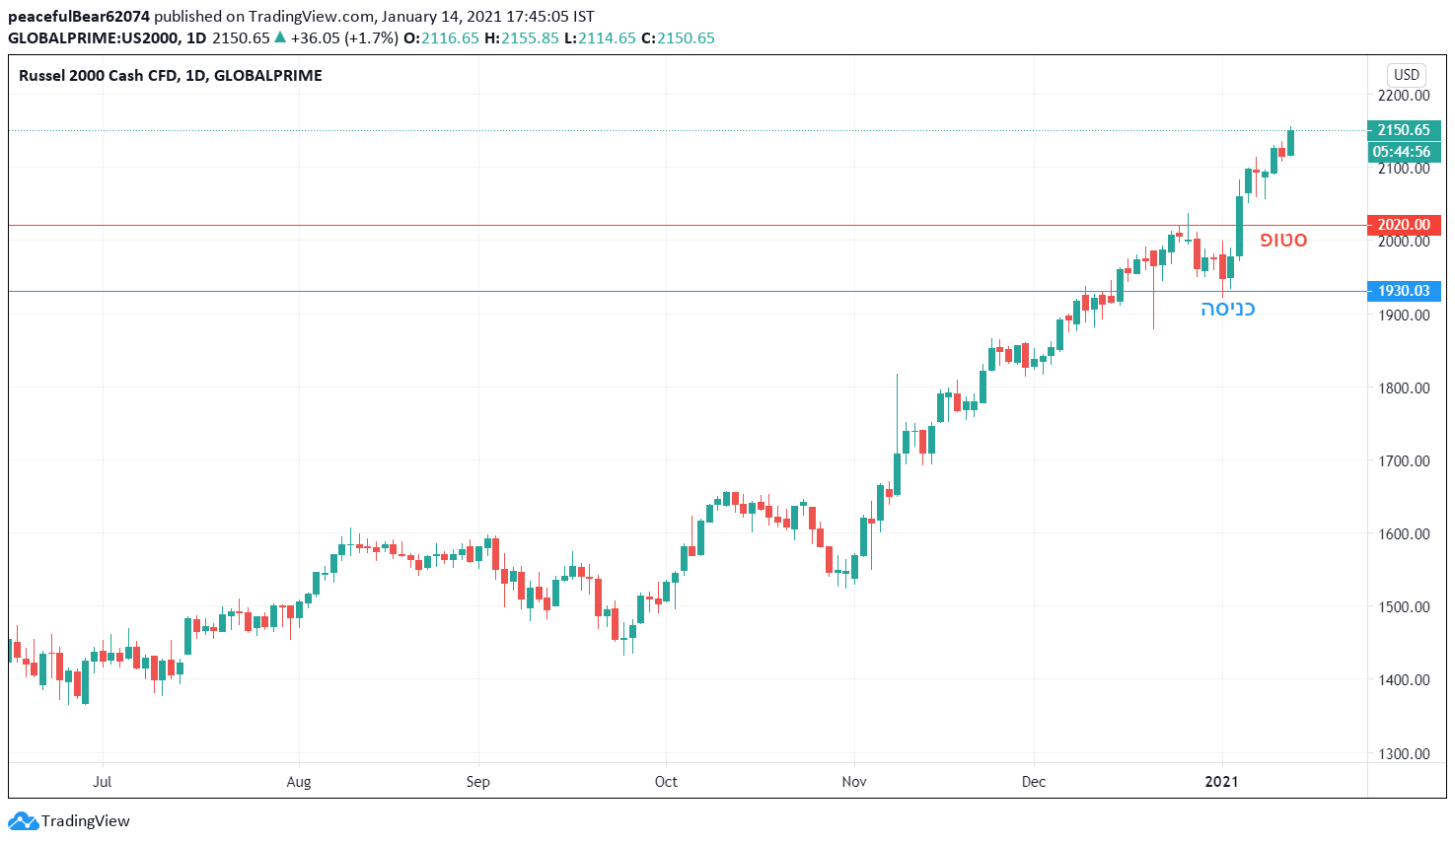This screenshot has height=844, width=1455.
Task: Open the USD currency selector
Action: click(1406, 75)
